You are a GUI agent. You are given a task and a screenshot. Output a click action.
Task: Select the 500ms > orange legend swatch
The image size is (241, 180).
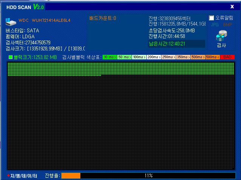198,57
